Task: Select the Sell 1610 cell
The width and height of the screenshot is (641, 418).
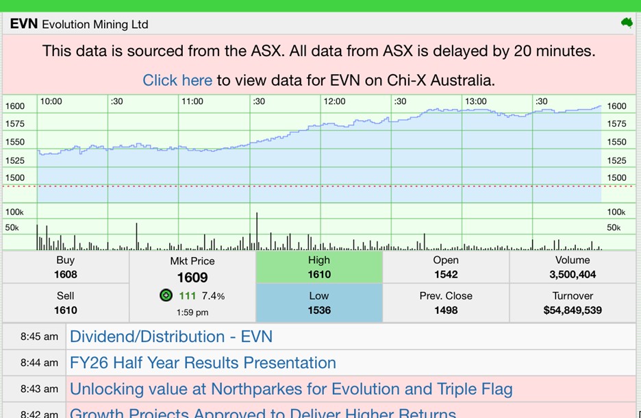Action: pyautogui.click(x=66, y=304)
